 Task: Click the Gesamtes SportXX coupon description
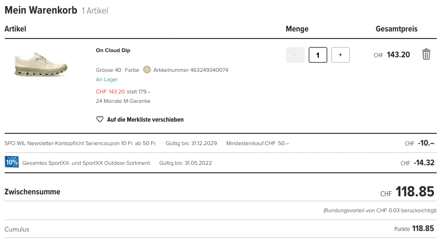click(x=86, y=163)
